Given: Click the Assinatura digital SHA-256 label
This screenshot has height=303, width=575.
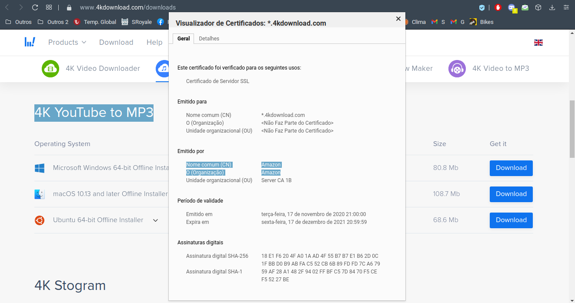Looking at the screenshot, I should click(217, 256).
